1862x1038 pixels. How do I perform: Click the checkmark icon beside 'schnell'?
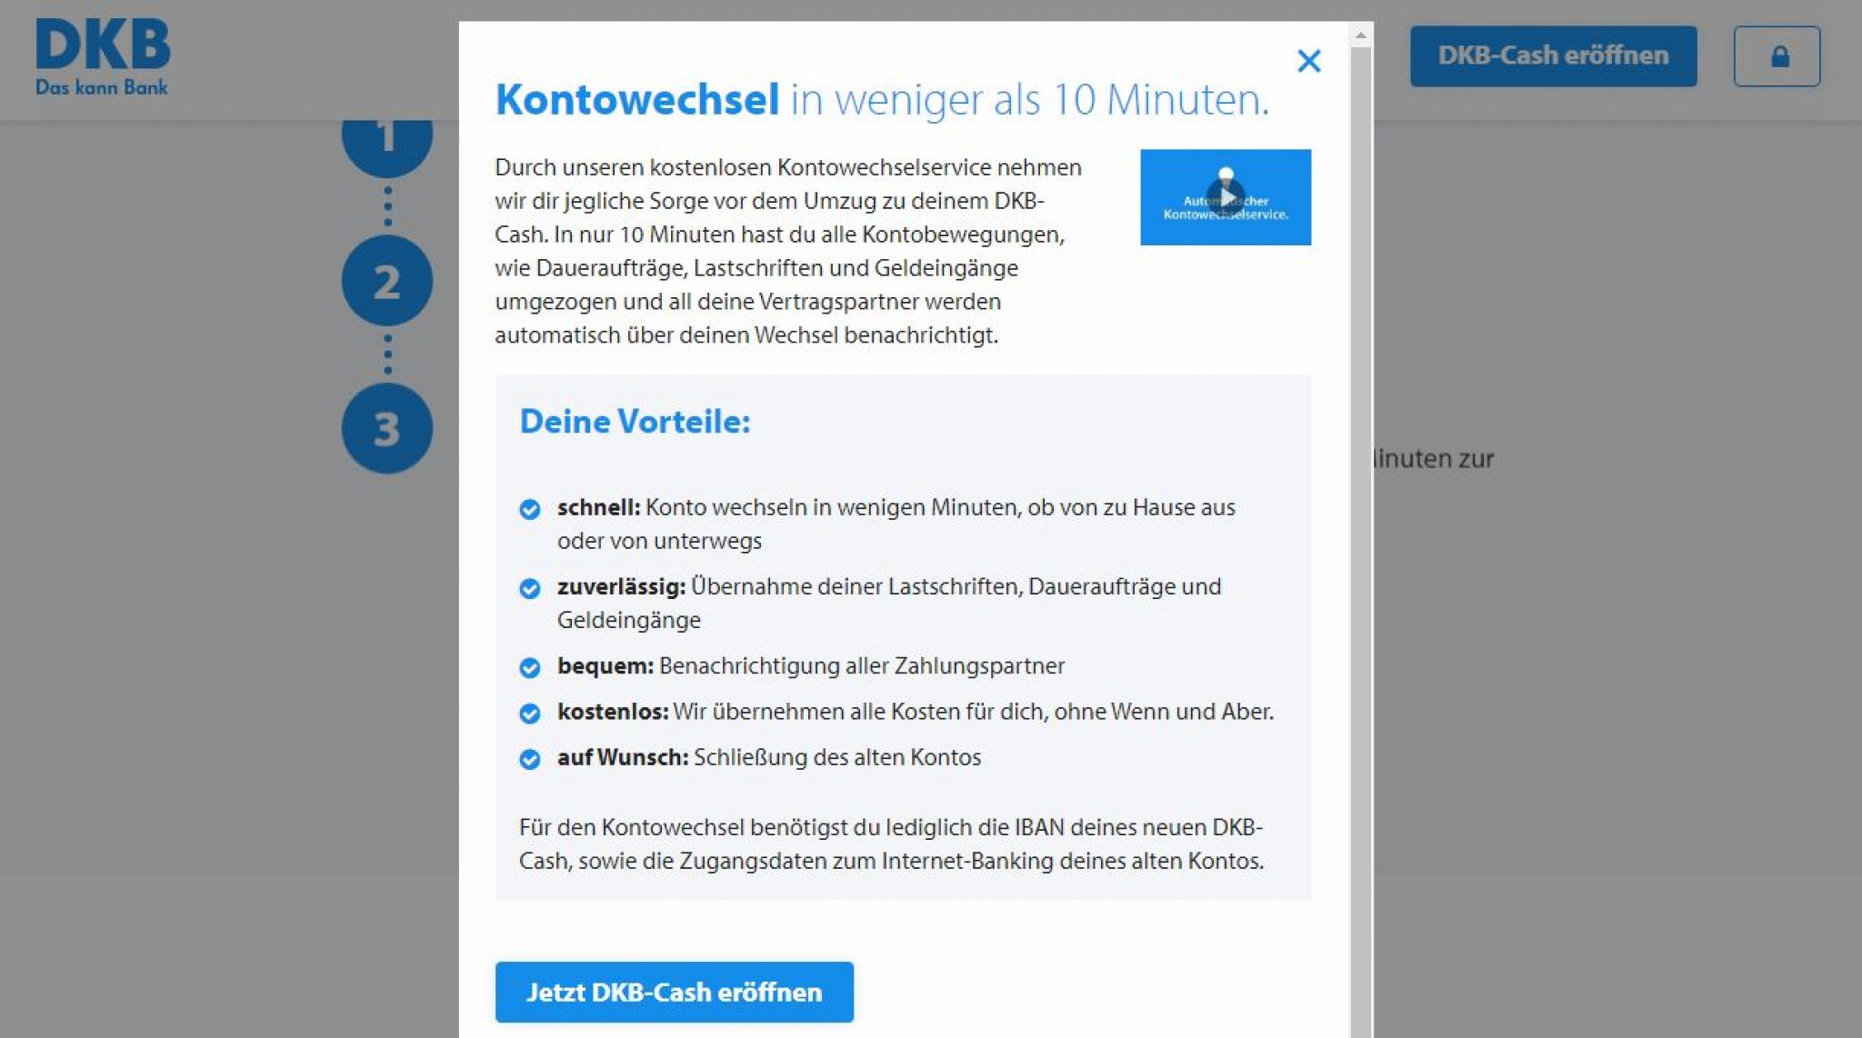coord(529,509)
